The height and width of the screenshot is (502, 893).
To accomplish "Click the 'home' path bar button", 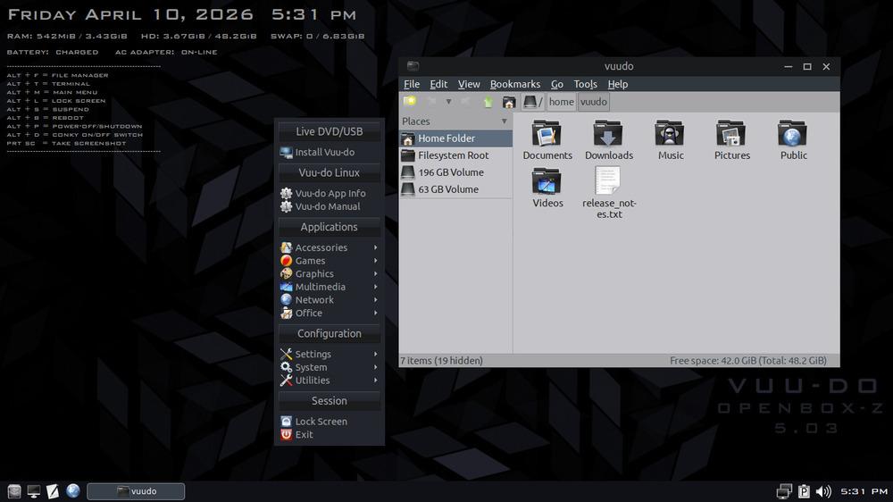I will [x=561, y=102].
